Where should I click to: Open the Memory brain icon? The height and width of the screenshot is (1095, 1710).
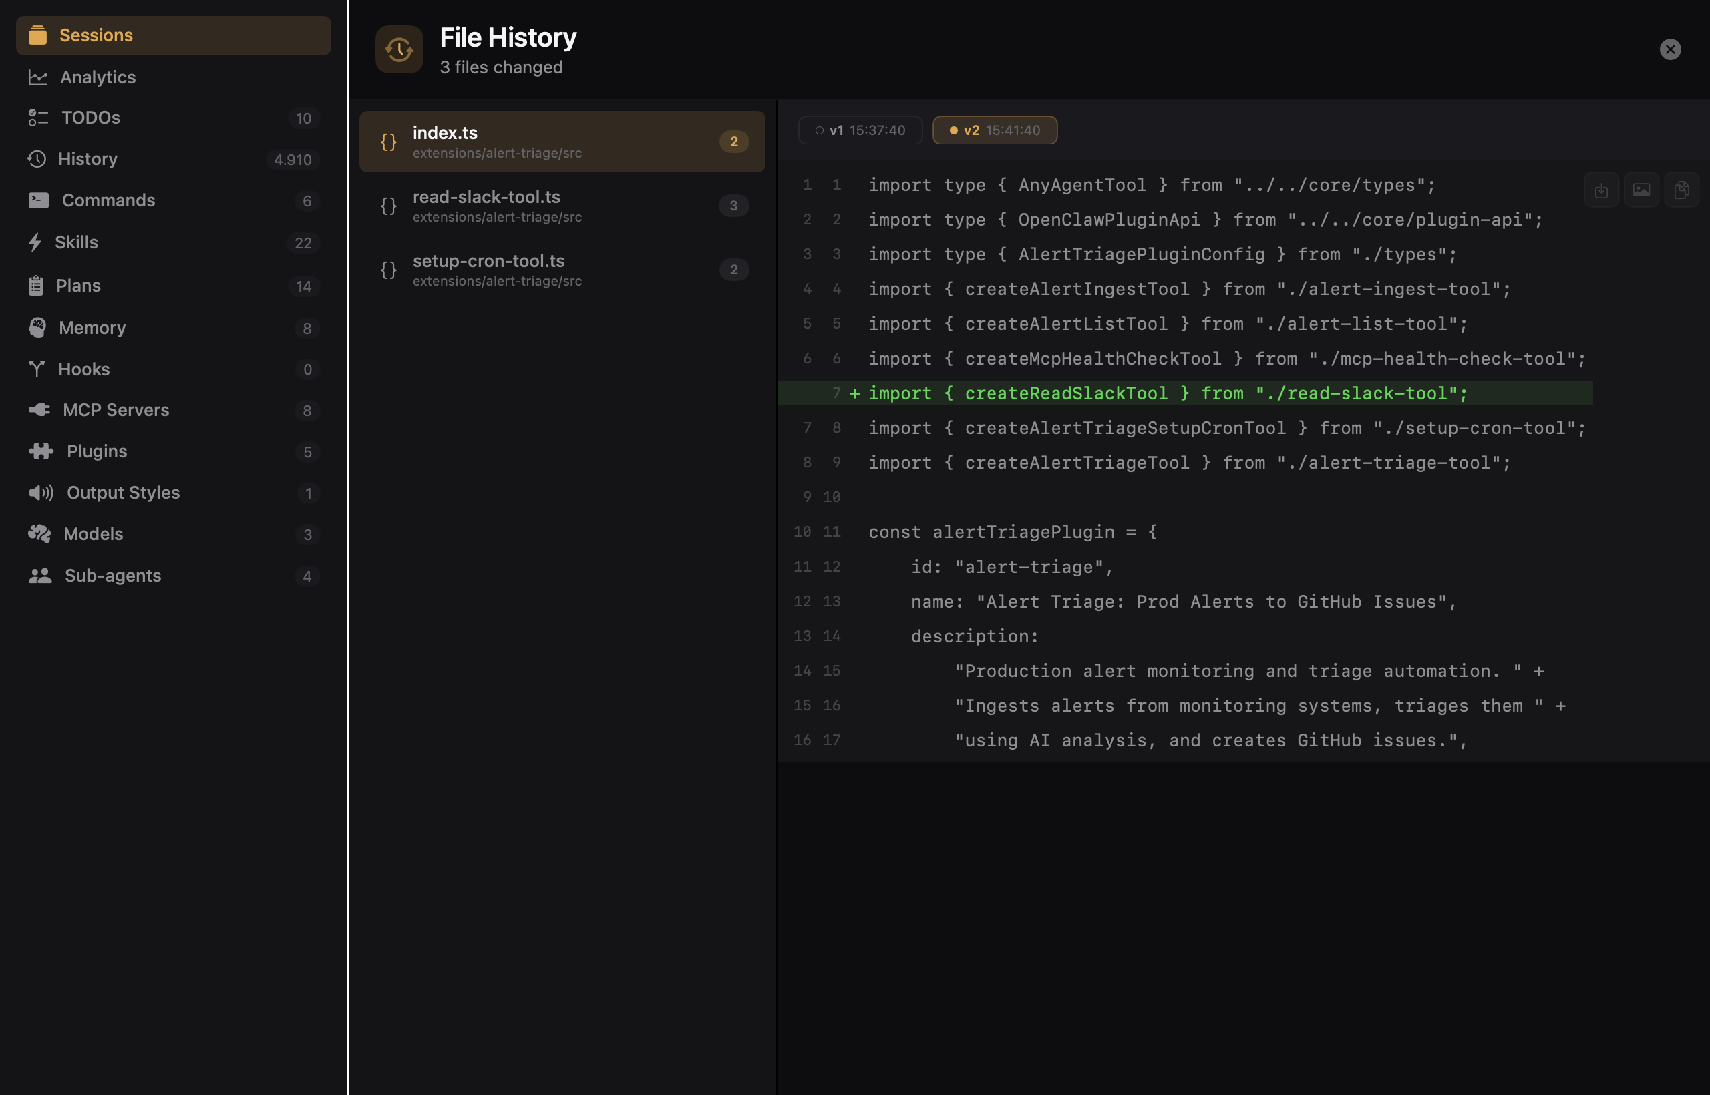(x=39, y=327)
